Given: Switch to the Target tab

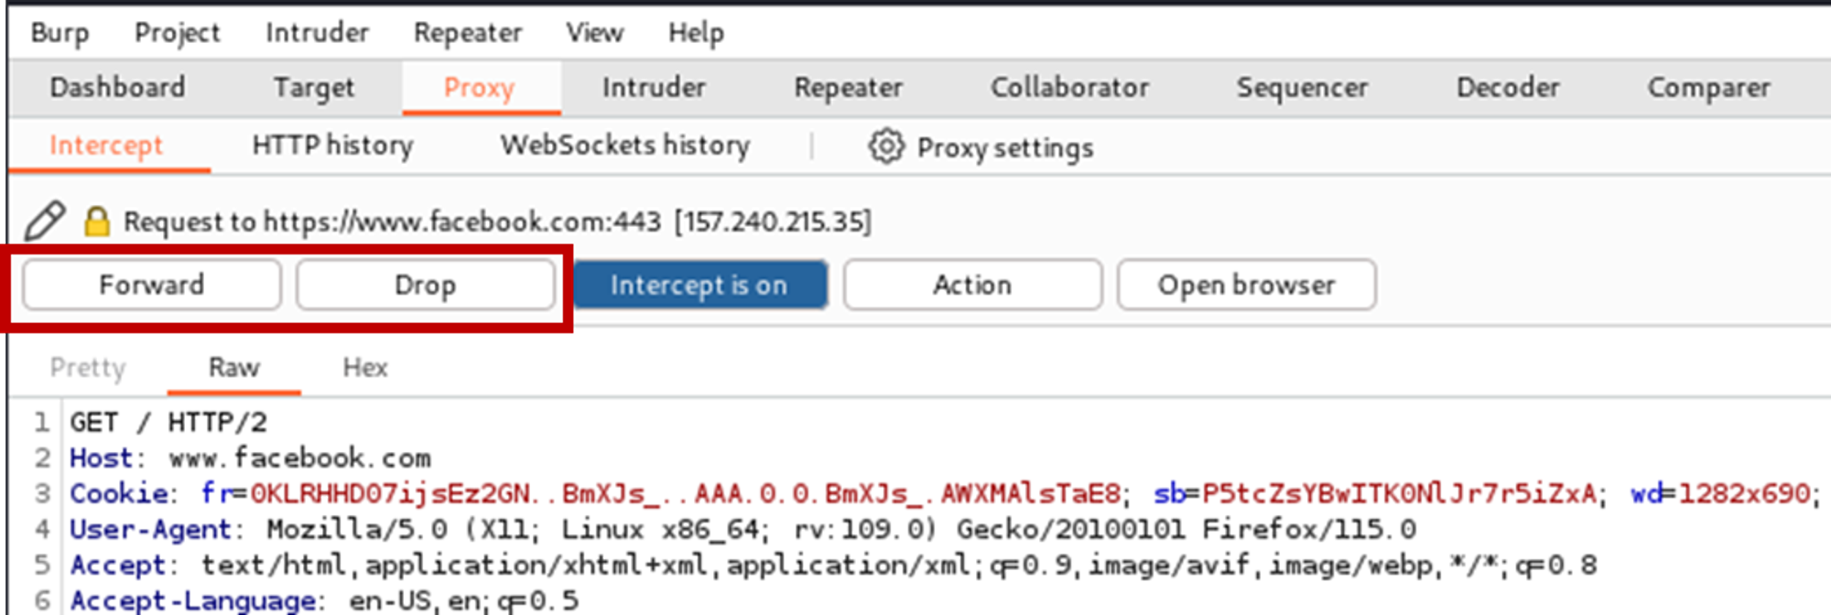Looking at the screenshot, I should pos(314,88).
